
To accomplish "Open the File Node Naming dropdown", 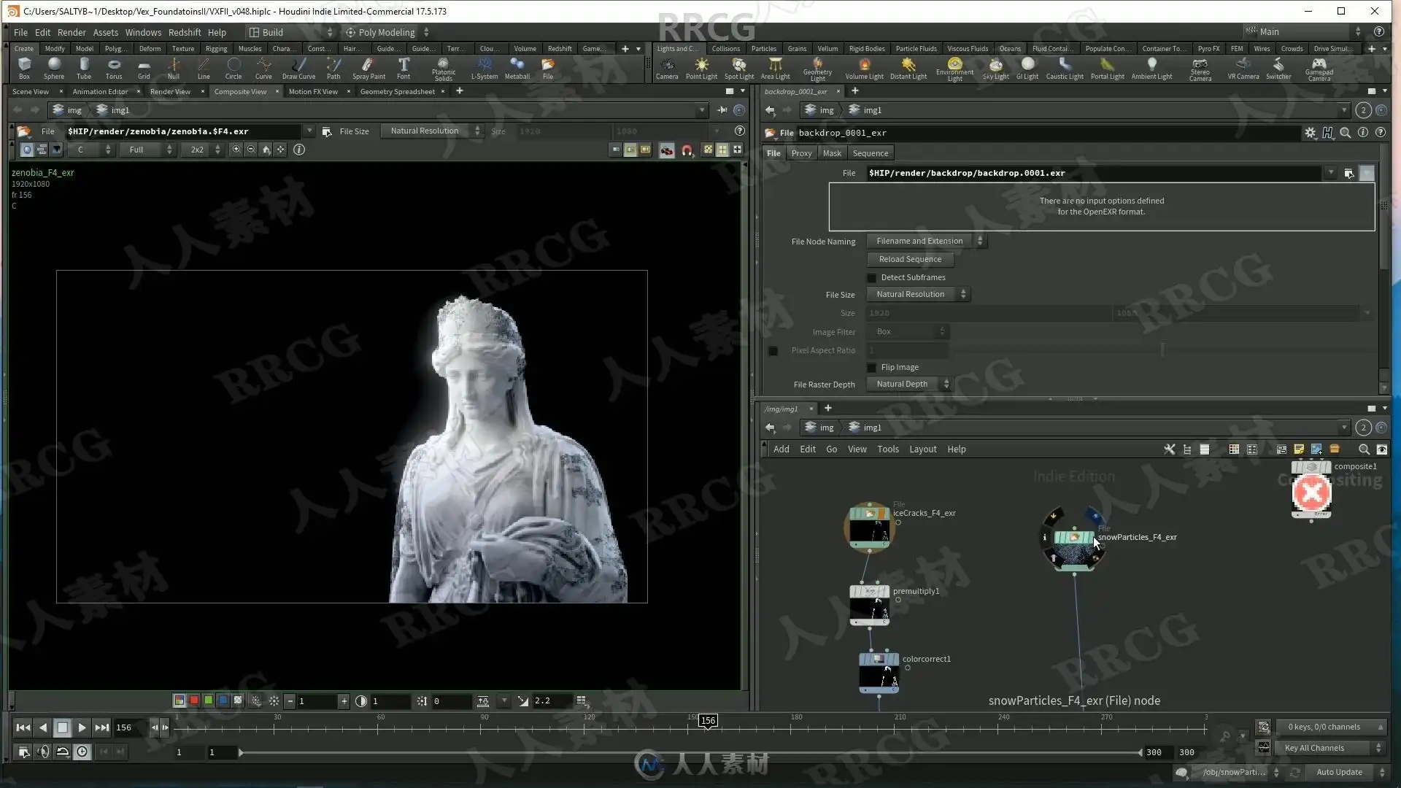I will click(x=926, y=242).
